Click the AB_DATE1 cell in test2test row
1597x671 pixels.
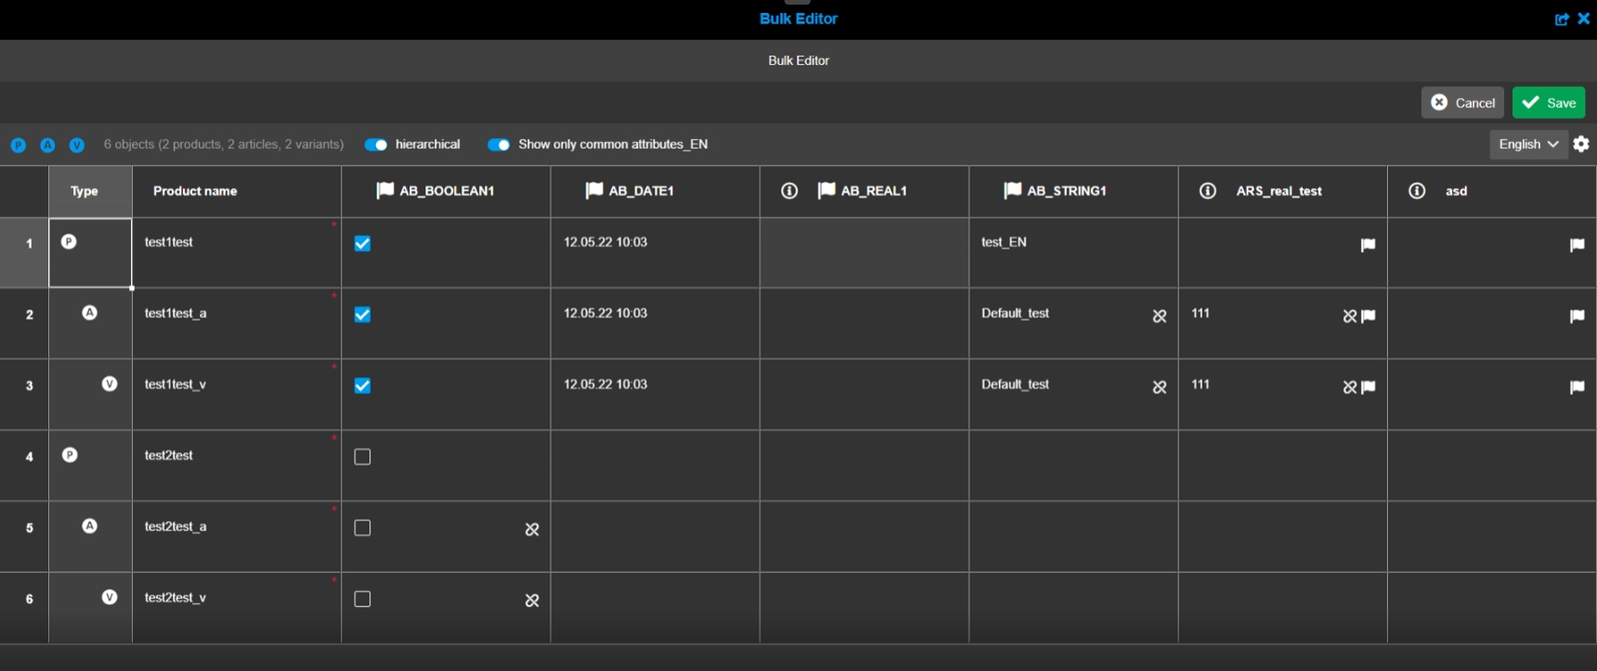point(656,466)
